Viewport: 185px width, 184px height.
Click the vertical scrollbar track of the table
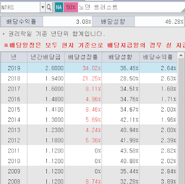pos(181,121)
